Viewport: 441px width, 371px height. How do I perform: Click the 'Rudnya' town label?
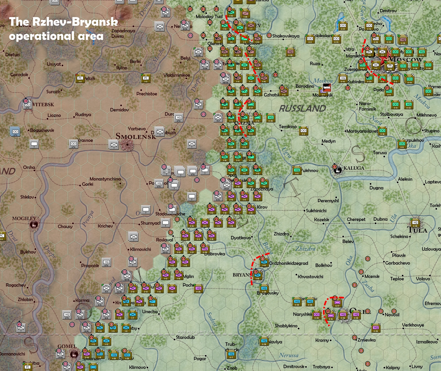[x=83, y=115]
